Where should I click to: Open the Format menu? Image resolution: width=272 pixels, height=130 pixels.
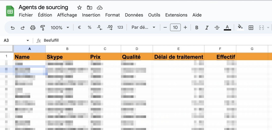click(113, 15)
